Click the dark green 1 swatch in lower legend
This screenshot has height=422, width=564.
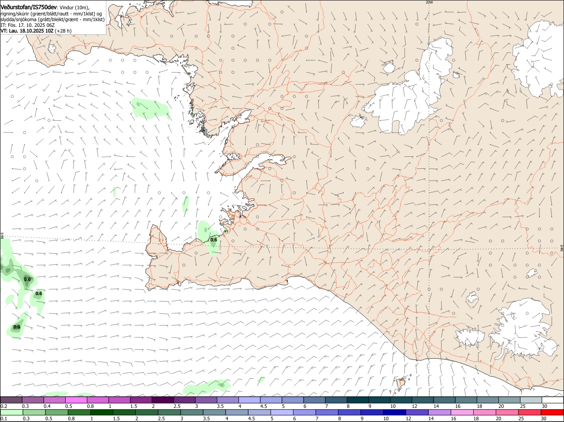tap(101, 412)
